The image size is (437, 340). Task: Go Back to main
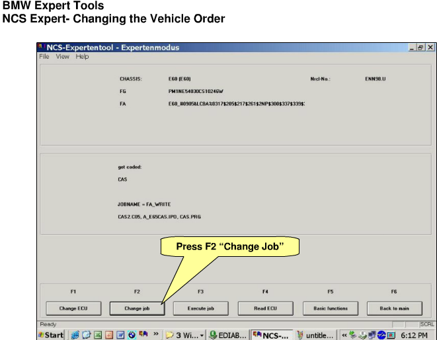395,308
